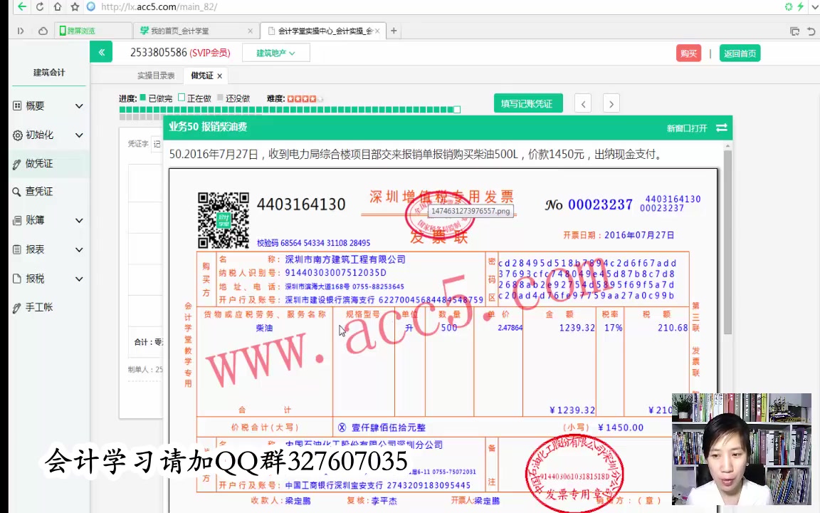Expand the 报表 sidebar section
The image size is (820, 513).
pos(34,249)
